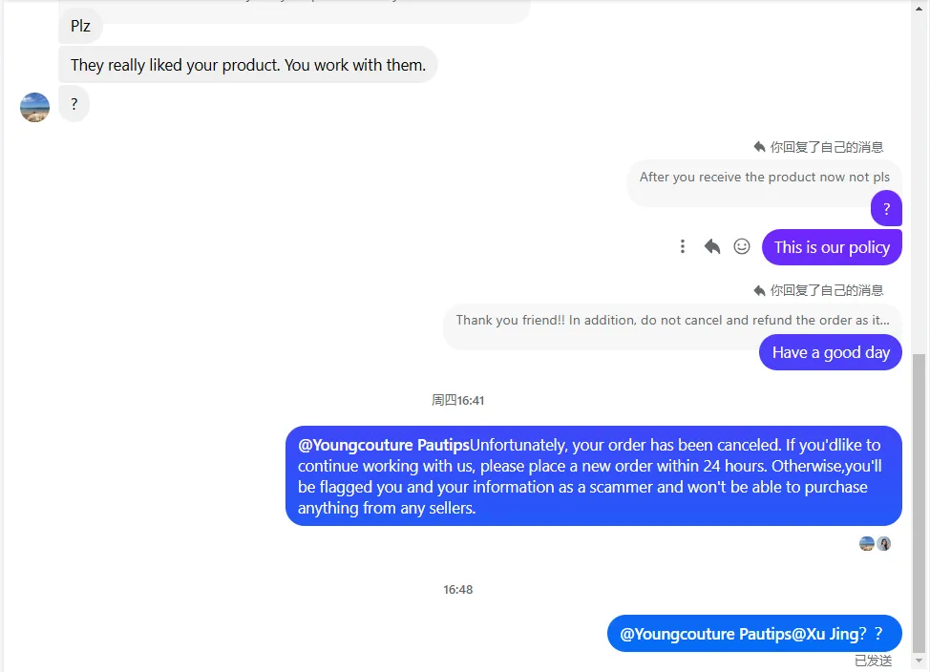Click the "They really liked your product" message
The height and width of the screenshot is (672, 930).
coord(248,65)
